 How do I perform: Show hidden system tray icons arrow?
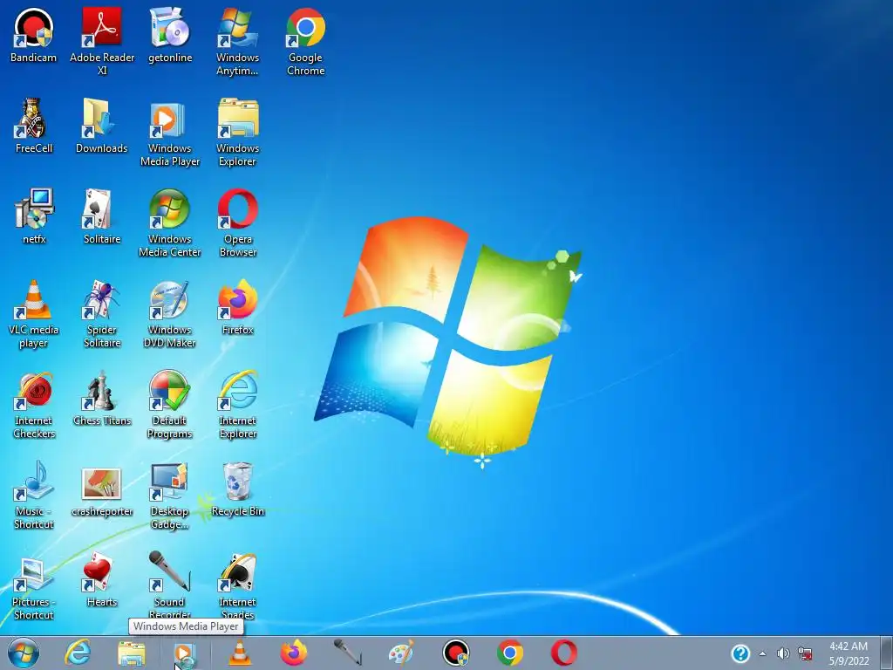(x=762, y=654)
